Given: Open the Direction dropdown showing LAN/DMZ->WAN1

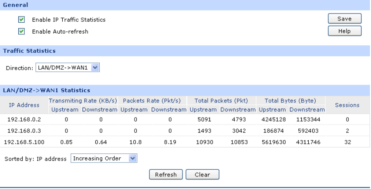Looking at the screenshot, I should (x=67, y=67).
